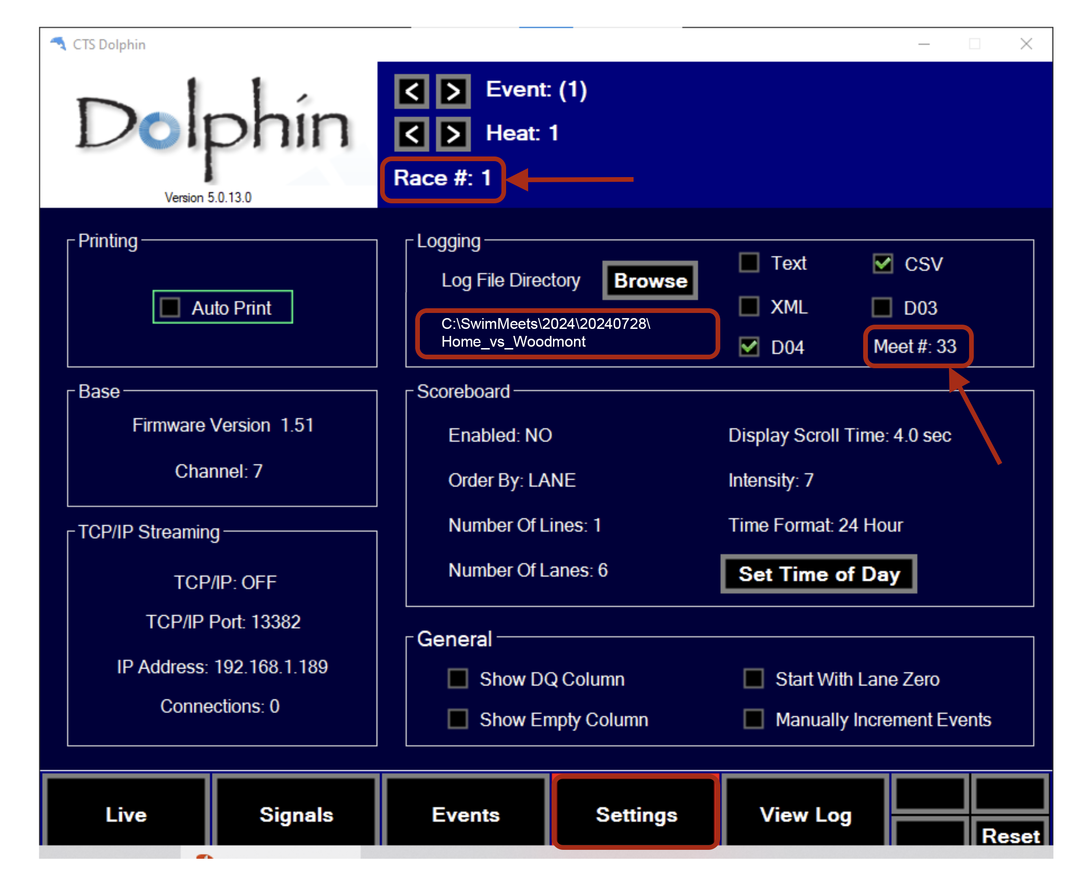Advance to next heat using right arrow
Viewport: 1075px width, 877px height.
(453, 134)
